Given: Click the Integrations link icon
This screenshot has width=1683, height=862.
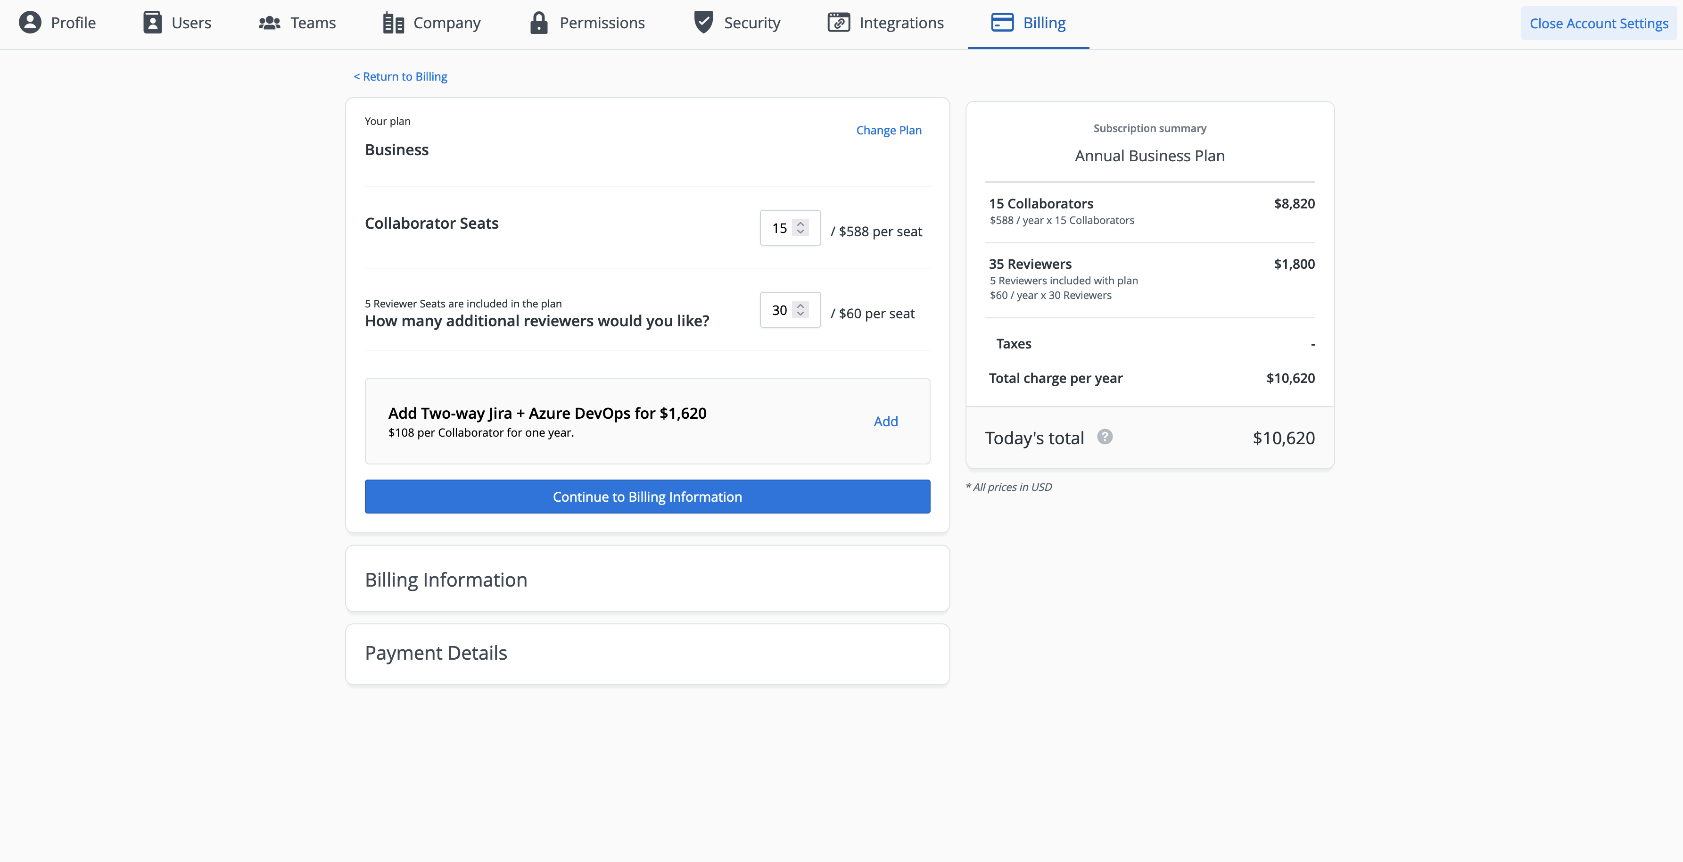Looking at the screenshot, I should pyautogui.click(x=838, y=23).
